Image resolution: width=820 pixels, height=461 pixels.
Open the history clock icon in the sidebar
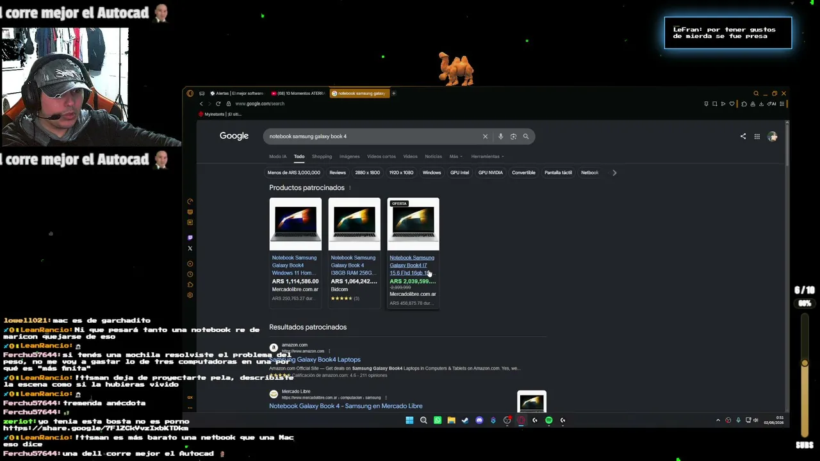point(190,274)
